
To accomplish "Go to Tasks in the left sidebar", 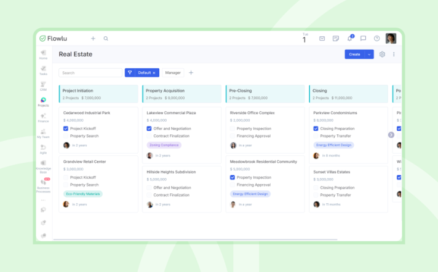I will pyautogui.click(x=43, y=69).
